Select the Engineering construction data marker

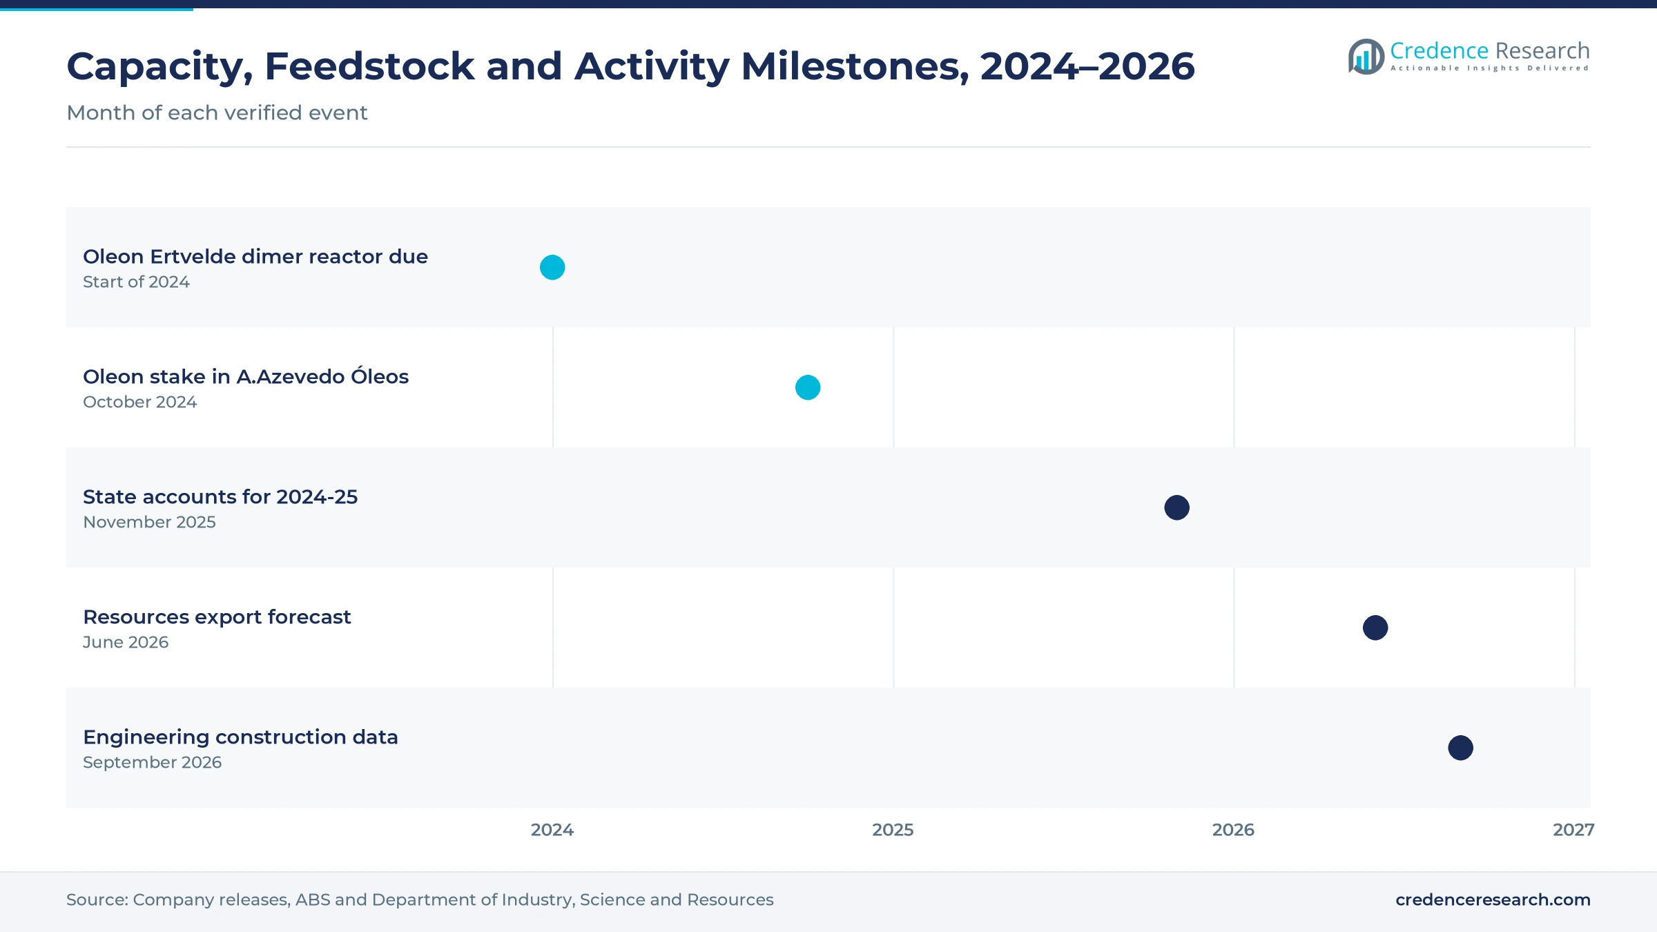(1461, 748)
